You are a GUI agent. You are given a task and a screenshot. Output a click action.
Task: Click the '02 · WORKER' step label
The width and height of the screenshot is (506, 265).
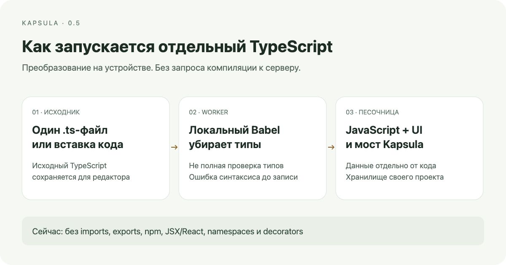pos(208,112)
